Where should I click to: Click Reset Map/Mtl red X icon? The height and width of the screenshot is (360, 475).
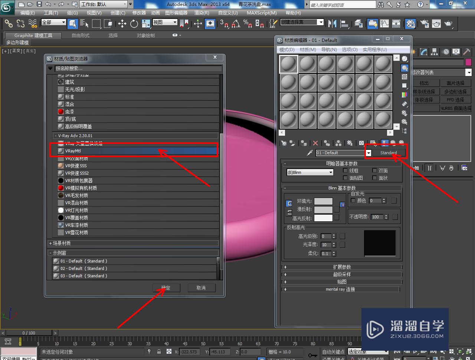[315, 143]
